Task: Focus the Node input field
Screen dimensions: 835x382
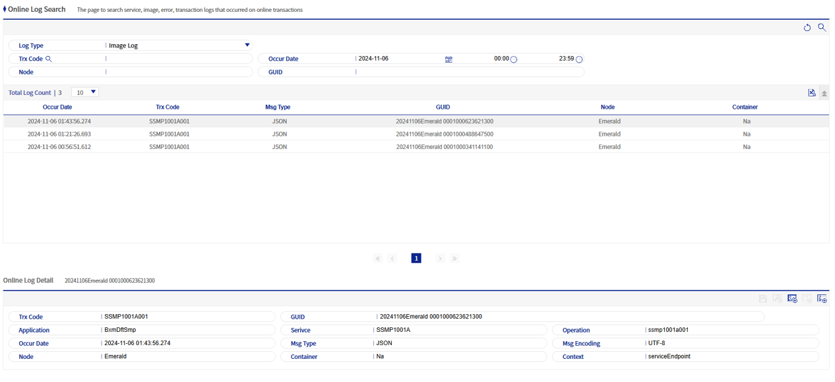Action: [179, 72]
